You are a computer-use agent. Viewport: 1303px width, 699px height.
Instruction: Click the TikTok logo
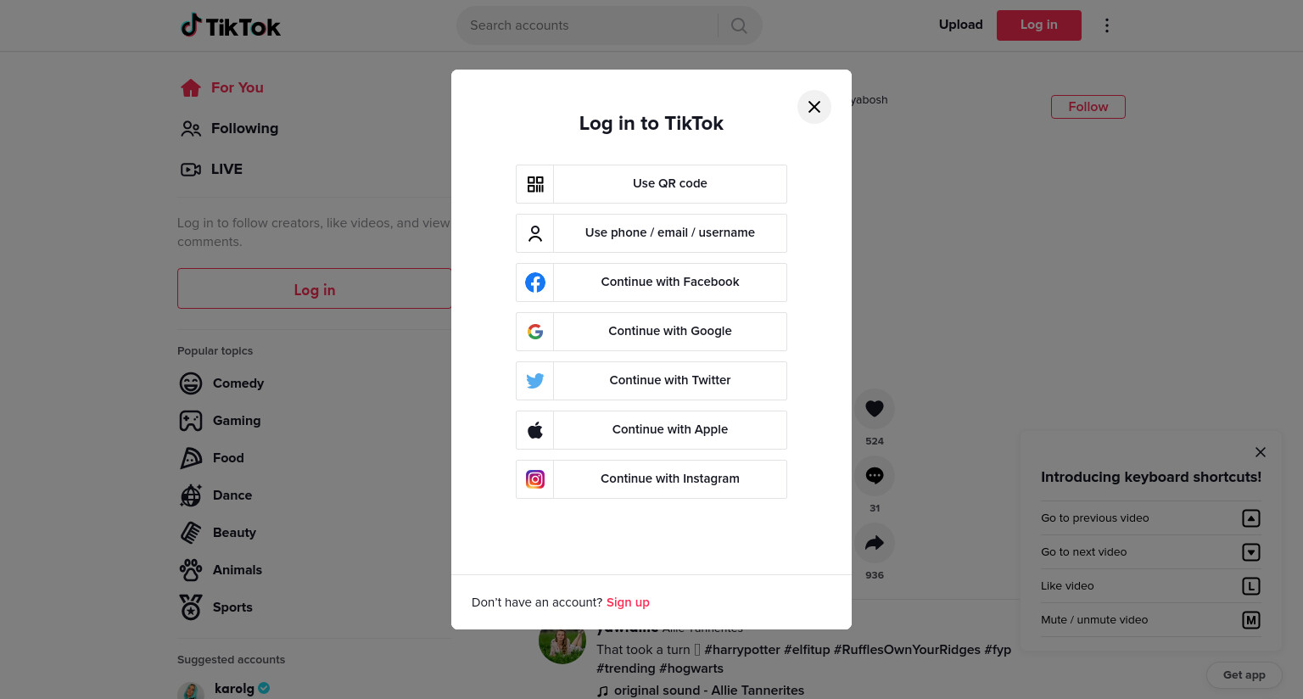(230, 25)
